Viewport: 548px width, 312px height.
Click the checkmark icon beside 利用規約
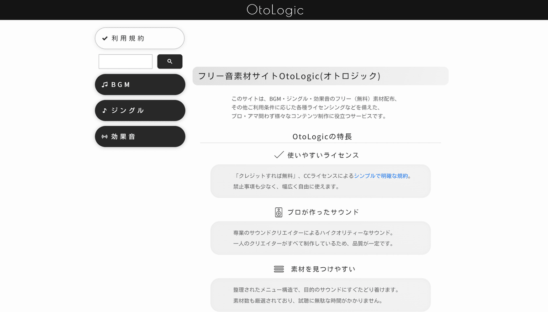click(105, 38)
